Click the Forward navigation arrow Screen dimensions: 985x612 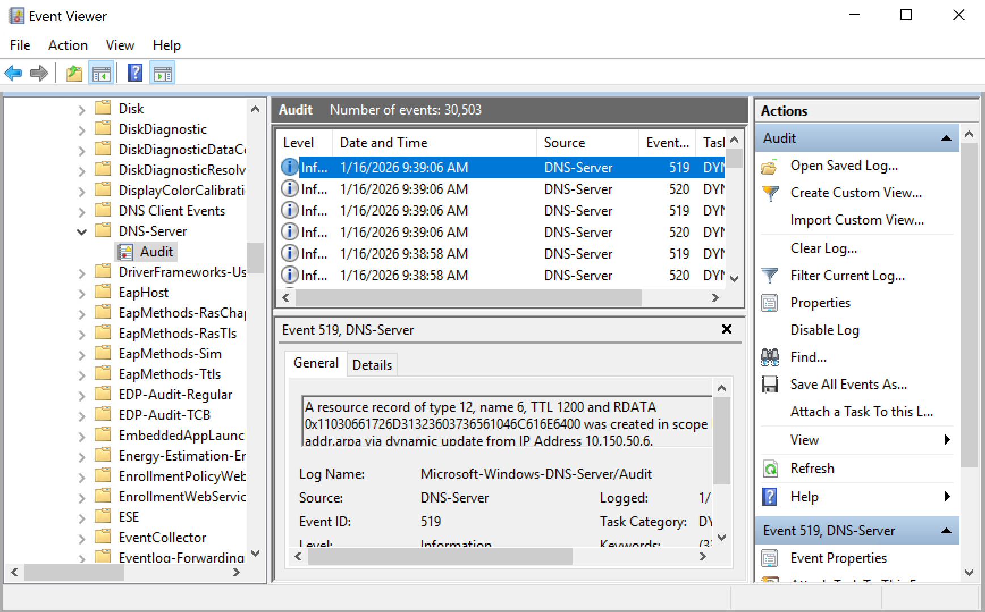click(x=39, y=73)
